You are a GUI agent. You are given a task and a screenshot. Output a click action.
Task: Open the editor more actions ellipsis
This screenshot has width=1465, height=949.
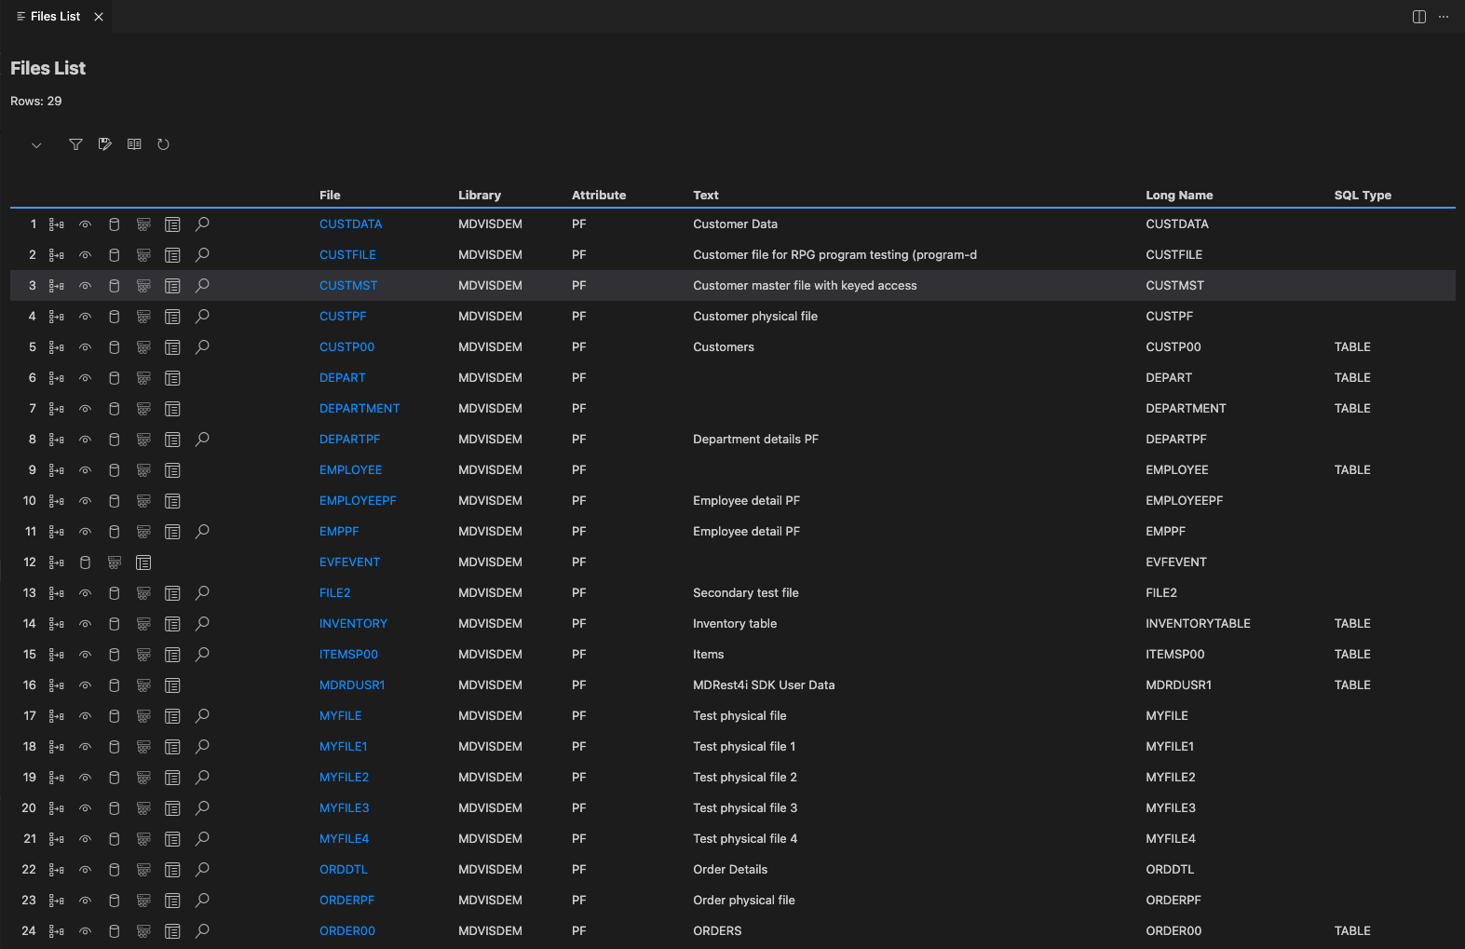pyautogui.click(x=1444, y=17)
